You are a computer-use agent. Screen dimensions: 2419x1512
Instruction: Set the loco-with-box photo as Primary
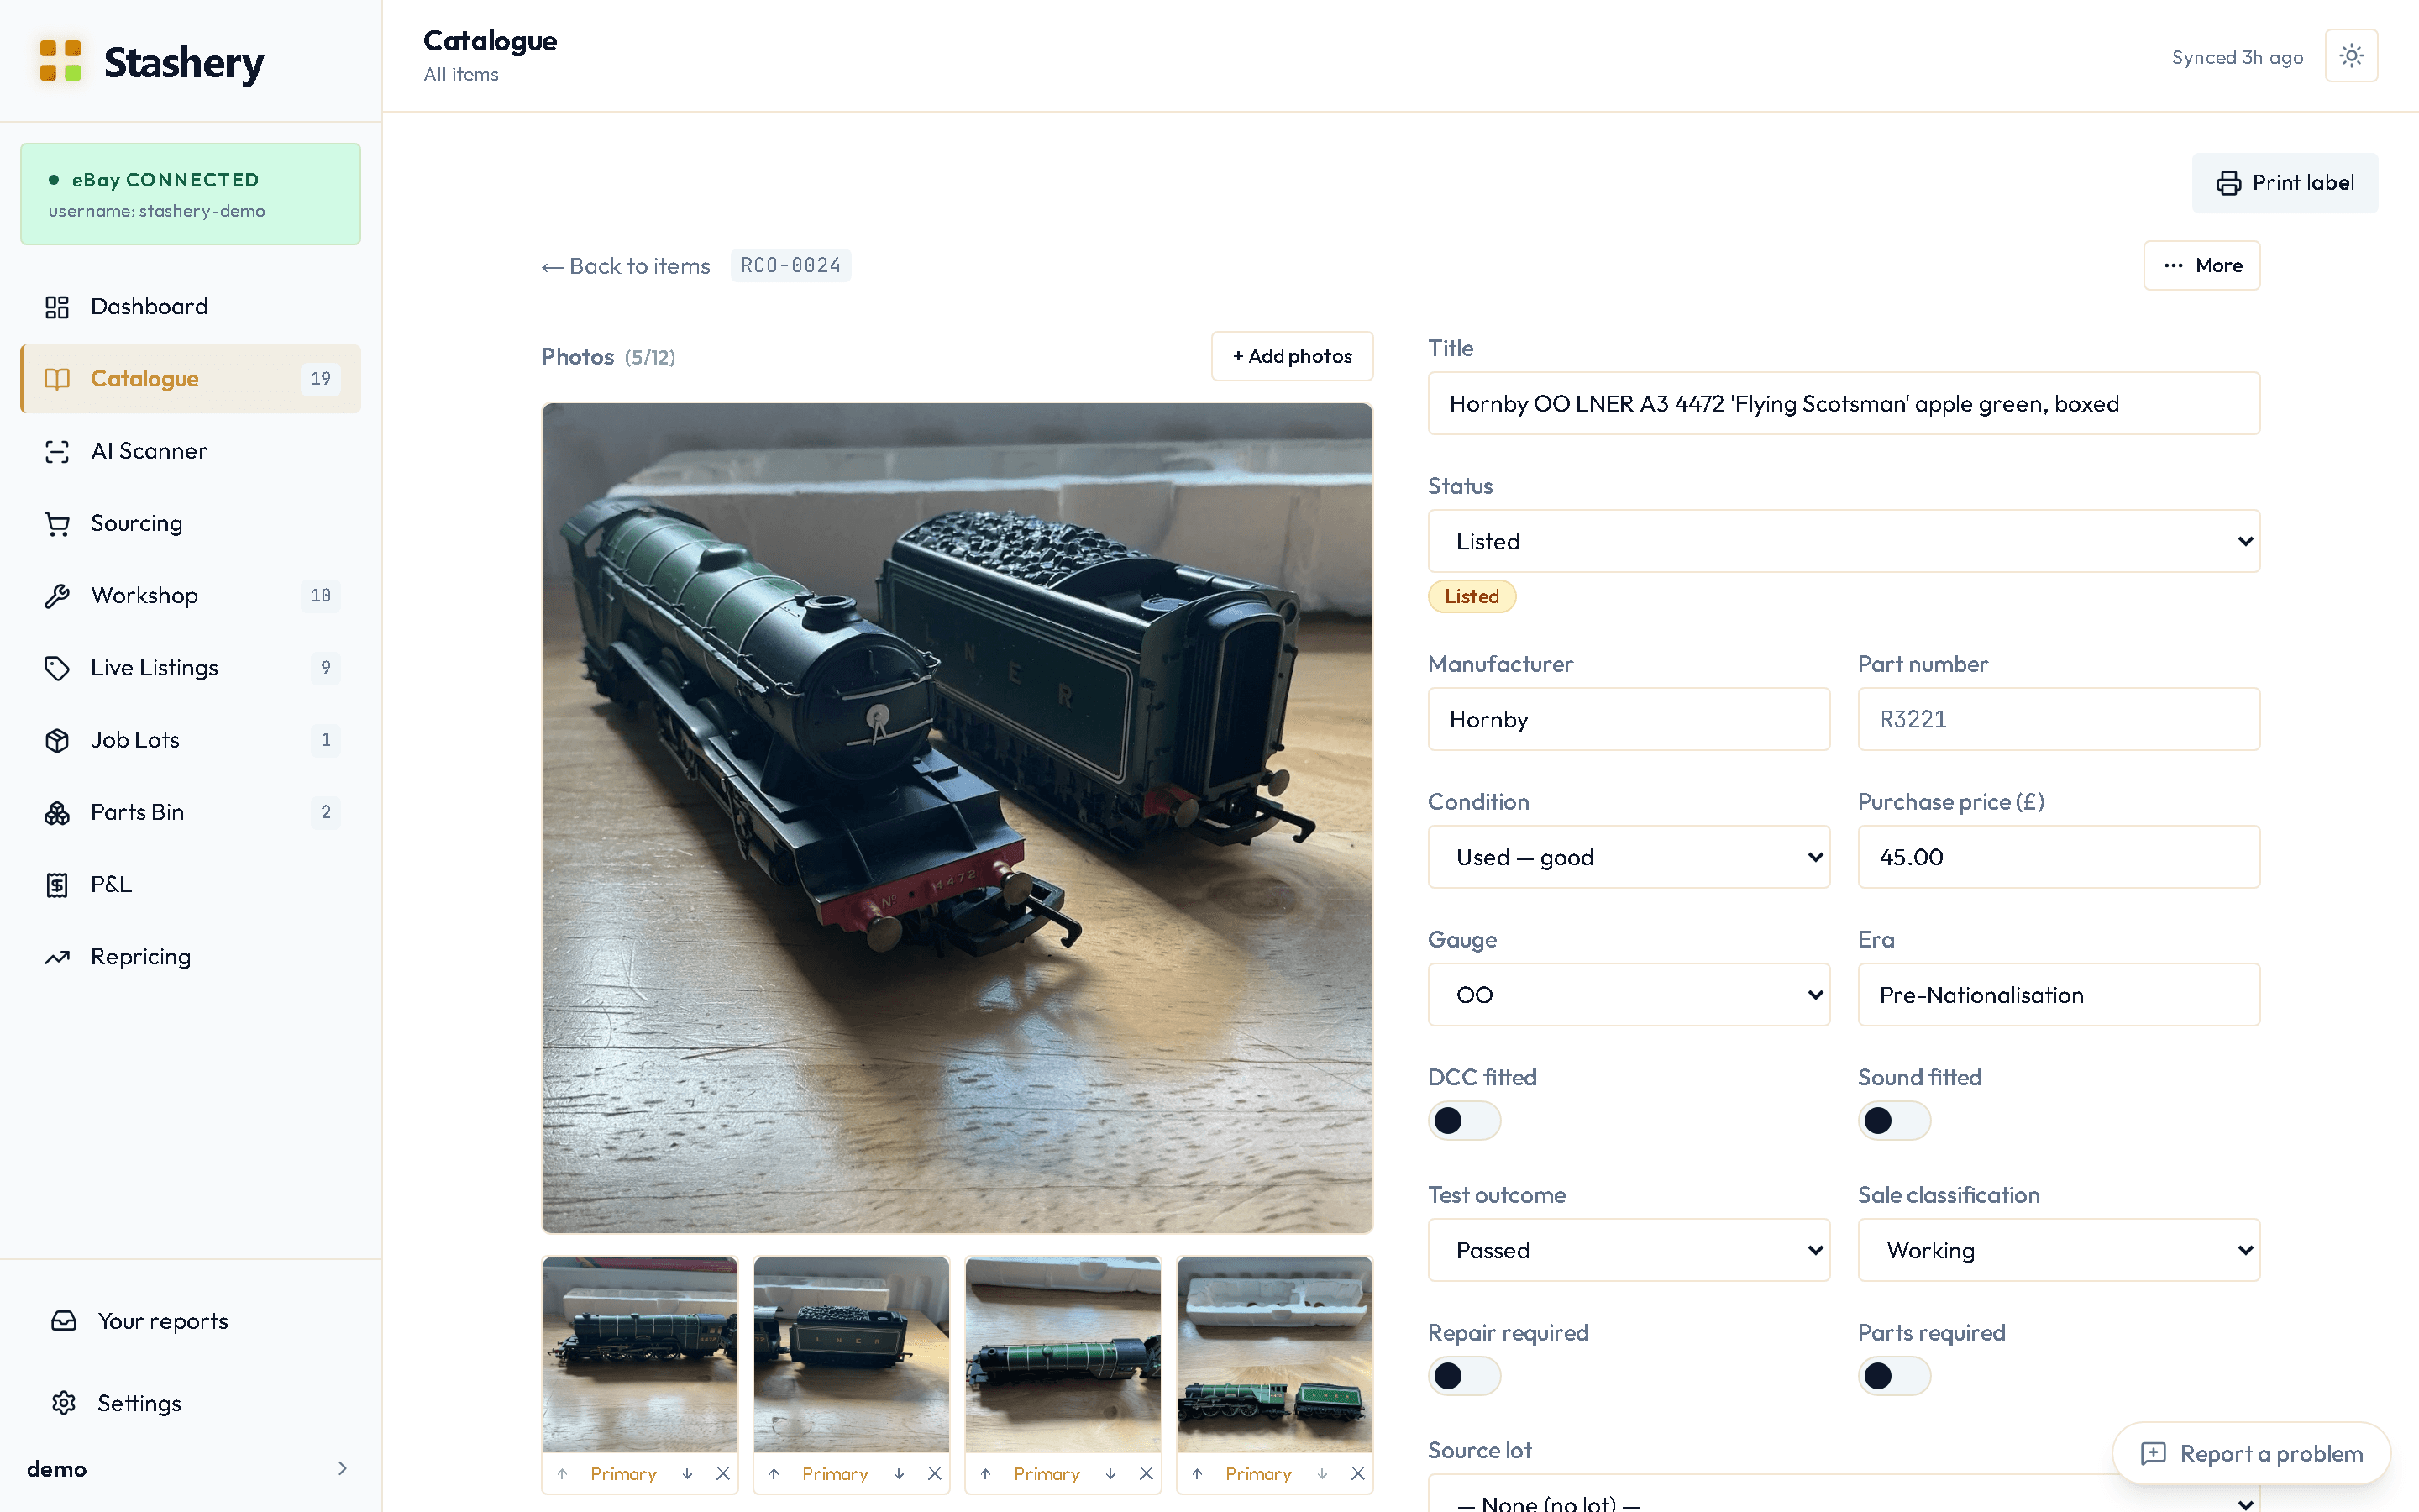coord(622,1473)
